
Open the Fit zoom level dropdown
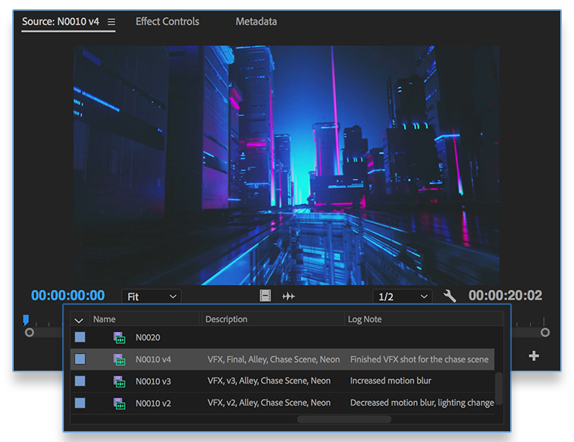[152, 296]
